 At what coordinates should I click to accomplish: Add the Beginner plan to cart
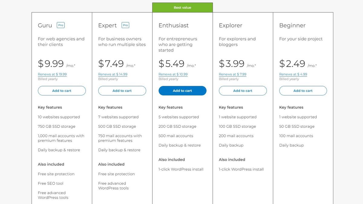coord(303,91)
